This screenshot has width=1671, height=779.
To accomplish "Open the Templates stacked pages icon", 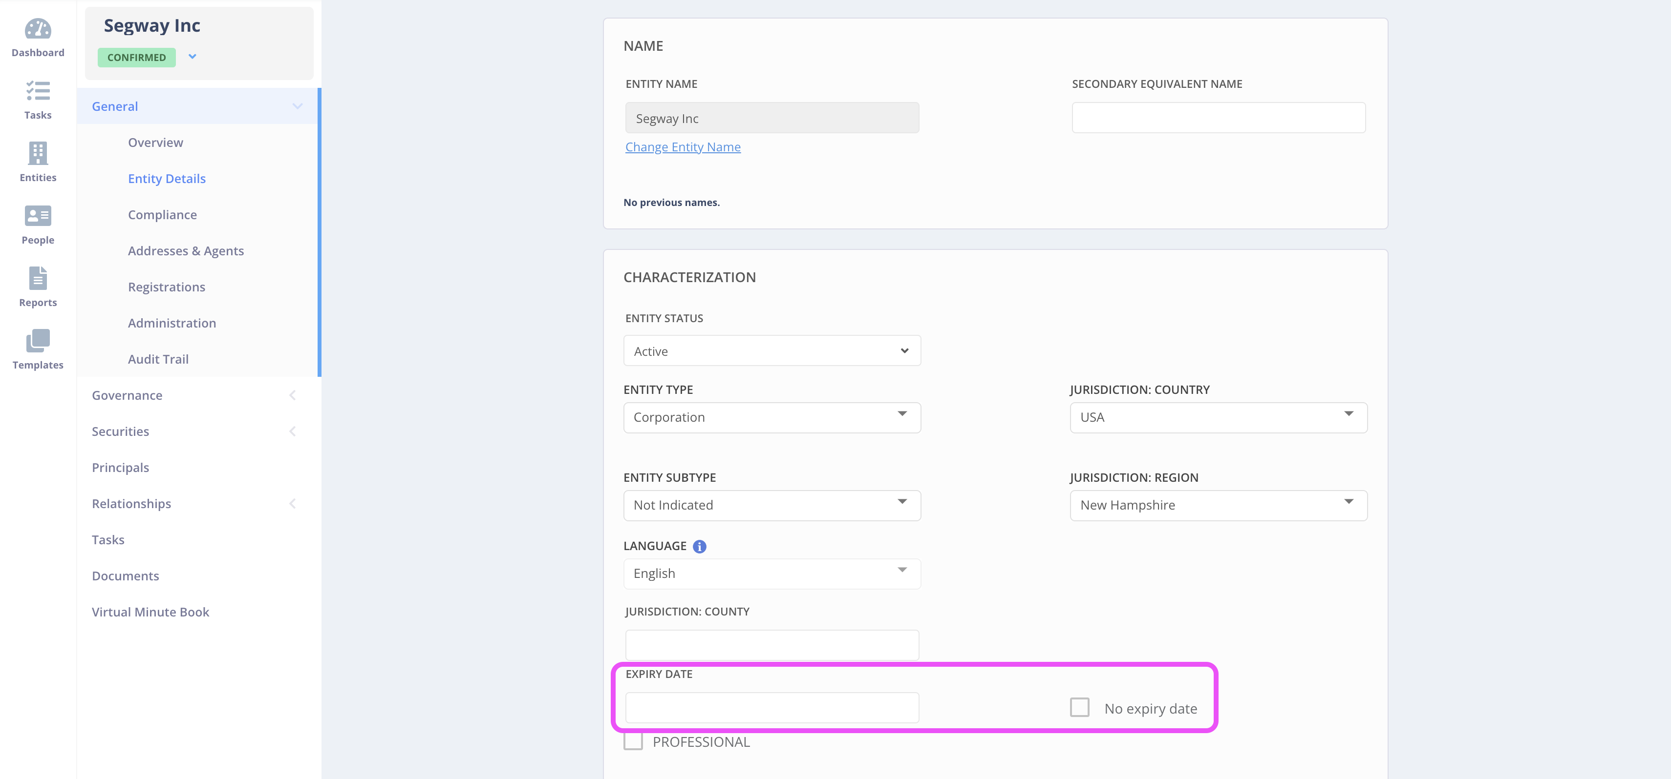I will point(38,341).
